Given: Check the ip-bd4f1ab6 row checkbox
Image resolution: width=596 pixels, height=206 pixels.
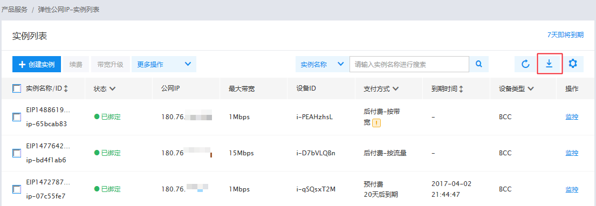Looking at the screenshot, I should point(17,153).
